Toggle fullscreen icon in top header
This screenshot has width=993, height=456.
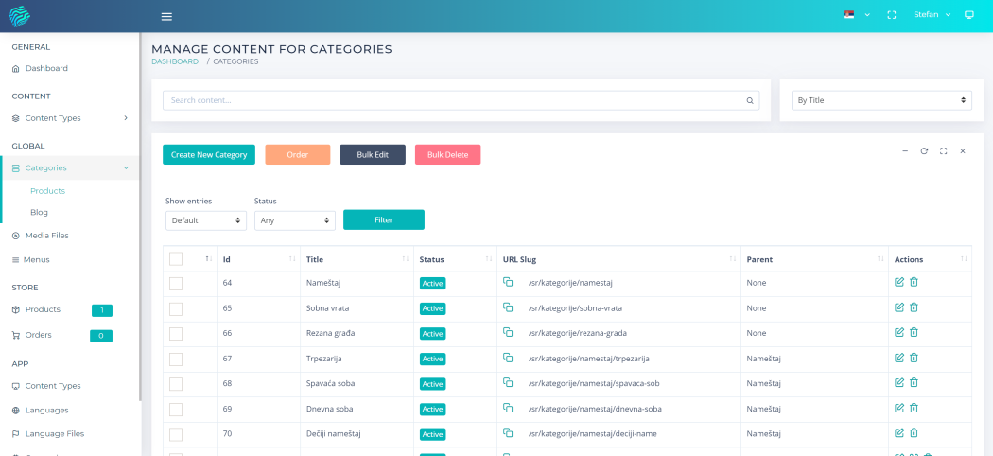[891, 15]
